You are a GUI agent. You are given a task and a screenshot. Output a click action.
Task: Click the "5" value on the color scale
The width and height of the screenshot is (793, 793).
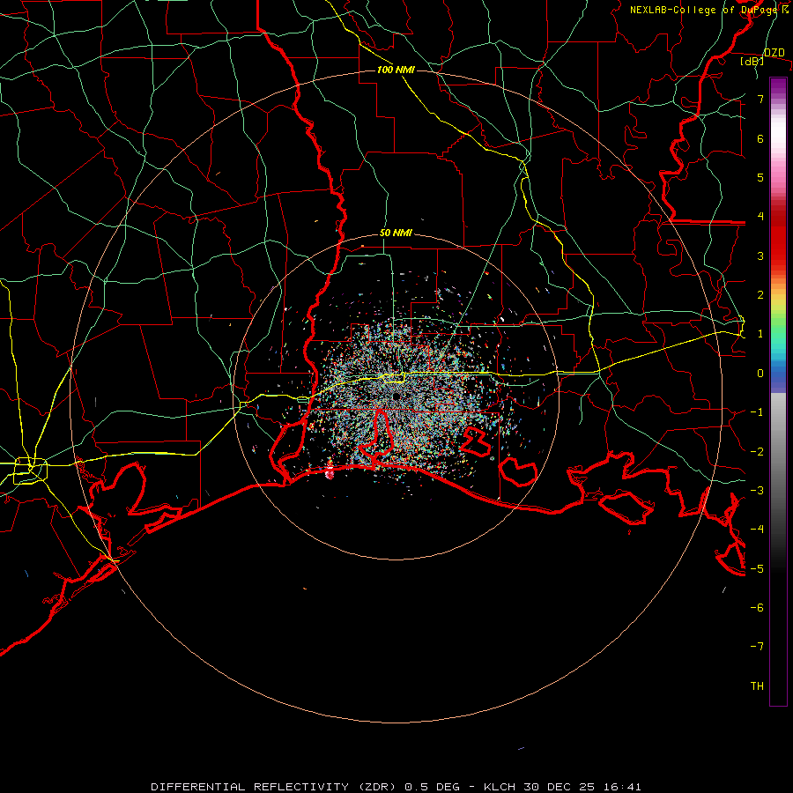(x=760, y=177)
